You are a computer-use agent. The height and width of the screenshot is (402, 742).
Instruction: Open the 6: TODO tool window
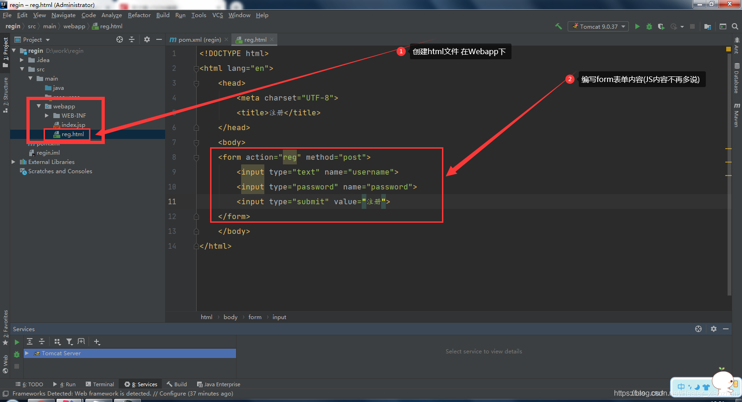click(29, 384)
